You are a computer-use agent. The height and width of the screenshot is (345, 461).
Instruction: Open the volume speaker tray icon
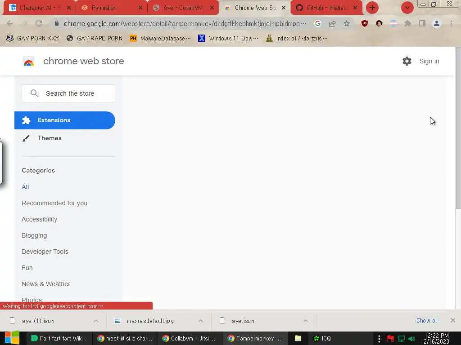(411, 339)
